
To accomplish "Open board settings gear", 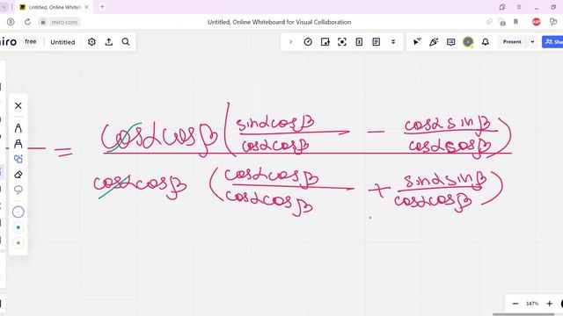I will point(91,42).
